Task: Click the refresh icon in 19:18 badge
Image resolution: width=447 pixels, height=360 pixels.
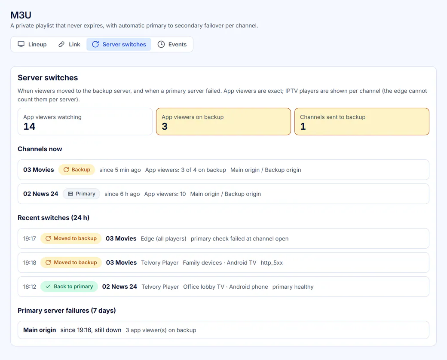Action: tap(48, 262)
